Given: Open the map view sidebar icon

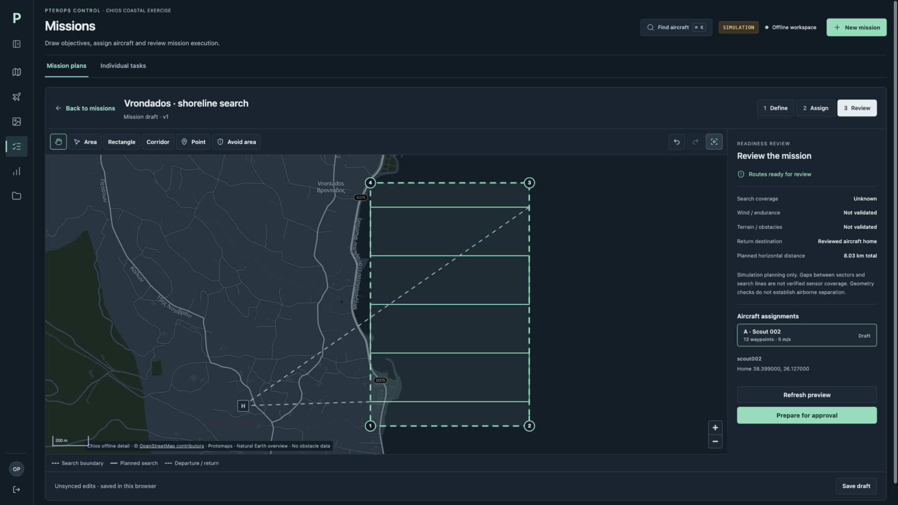Looking at the screenshot, I should 17,72.
